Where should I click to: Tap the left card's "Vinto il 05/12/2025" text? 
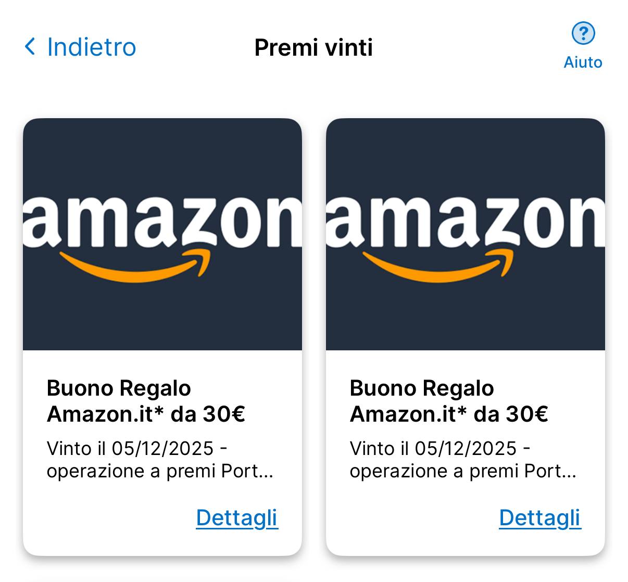(x=130, y=448)
